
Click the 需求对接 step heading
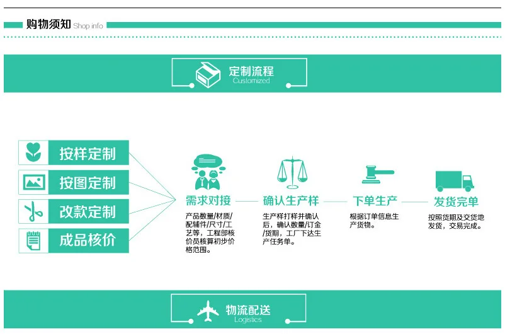tap(208, 200)
